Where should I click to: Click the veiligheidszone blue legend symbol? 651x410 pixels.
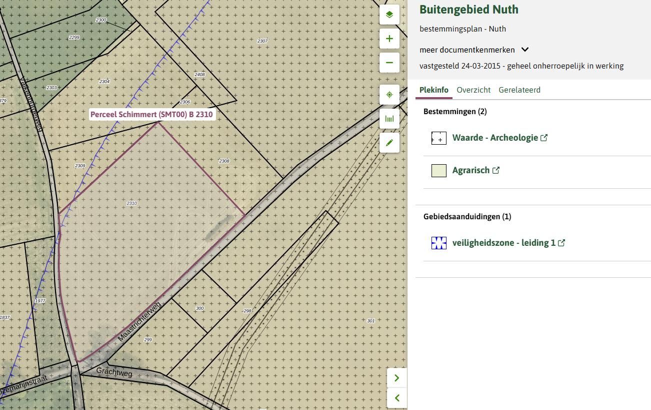438,243
